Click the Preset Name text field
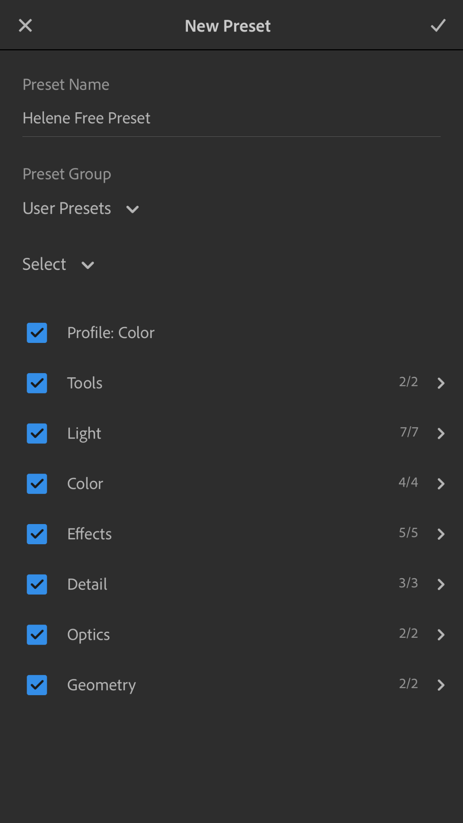 pyautogui.click(x=231, y=118)
